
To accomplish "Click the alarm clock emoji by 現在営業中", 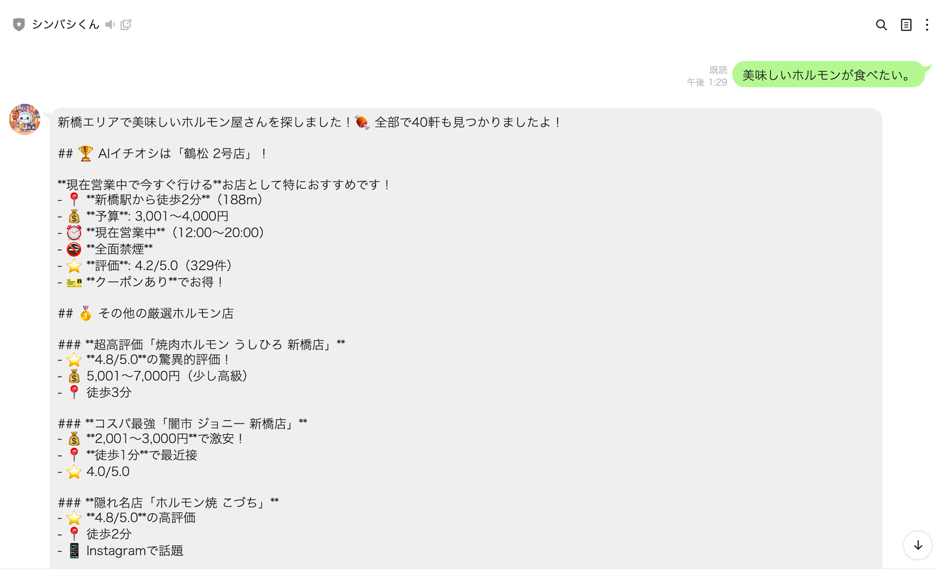I will pyautogui.click(x=74, y=233).
